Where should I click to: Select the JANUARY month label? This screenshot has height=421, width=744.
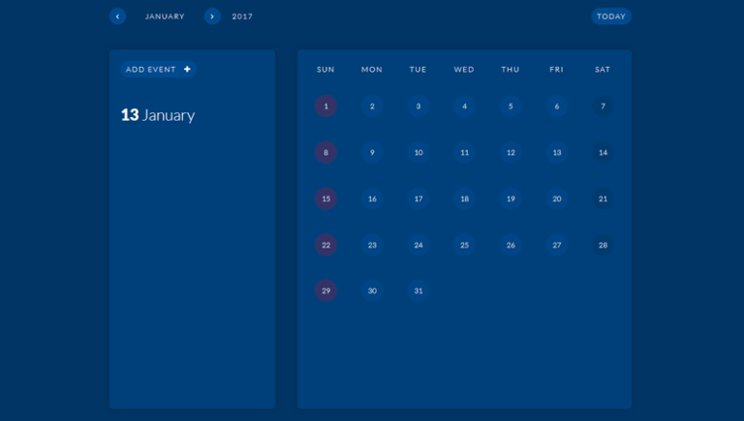pos(165,16)
